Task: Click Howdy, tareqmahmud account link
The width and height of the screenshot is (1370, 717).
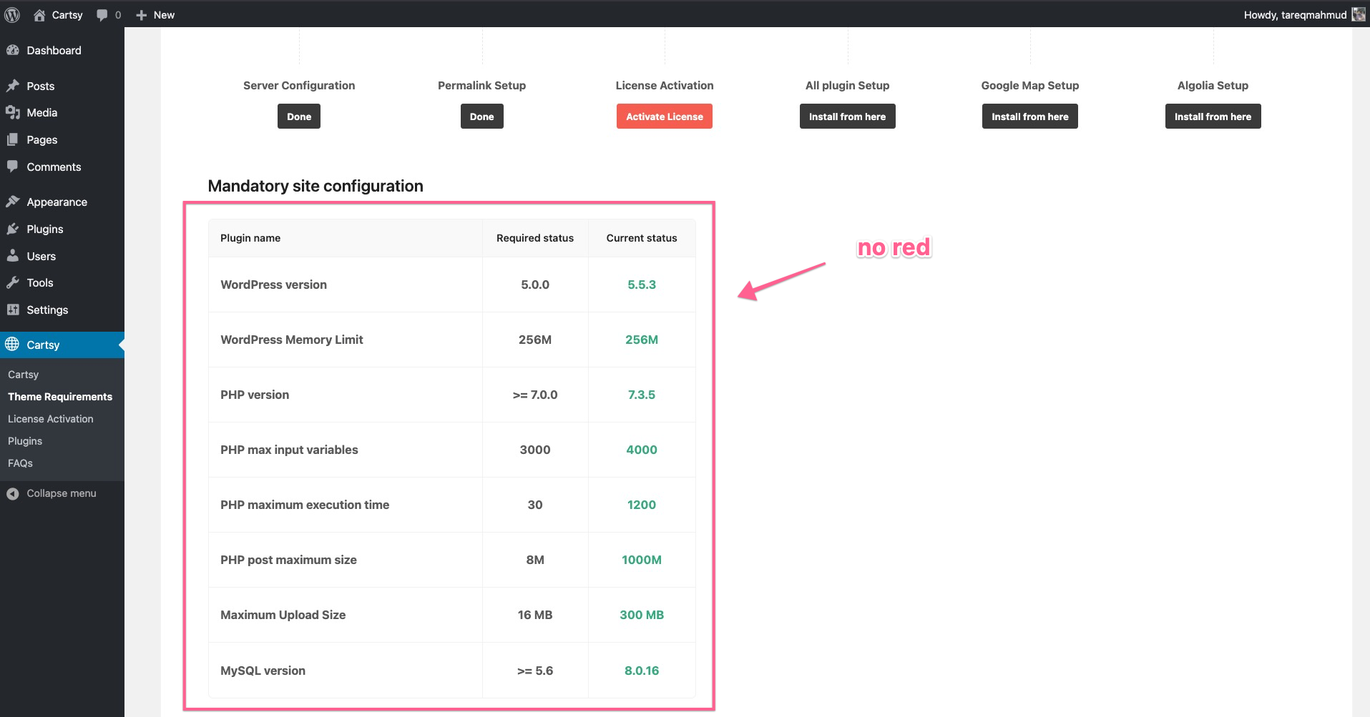Action: (1295, 15)
